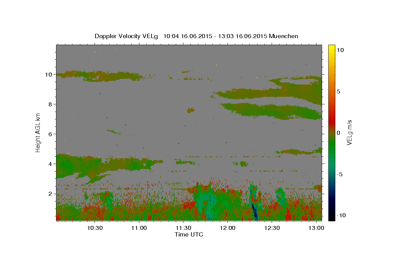Screen dimensions: 398x265
Task: Click the dark blue downdraft streak near 12:20
Action: (x=255, y=212)
